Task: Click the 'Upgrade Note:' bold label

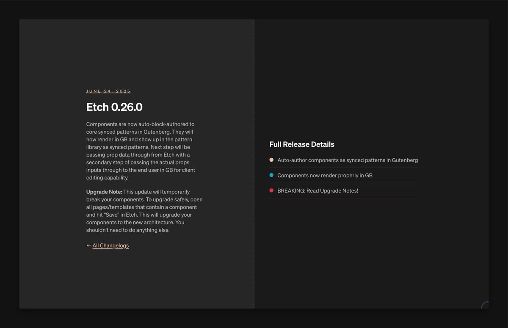Action: point(104,192)
